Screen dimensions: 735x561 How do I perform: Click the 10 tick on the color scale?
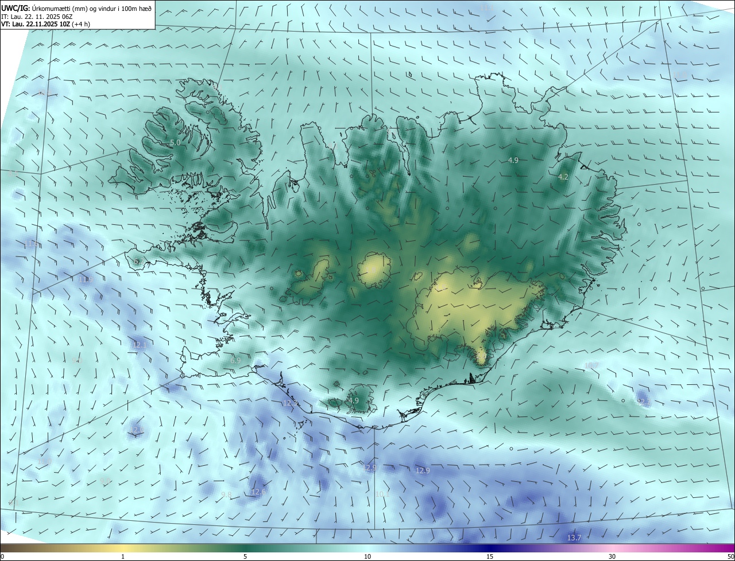click(x=367, y=556)
